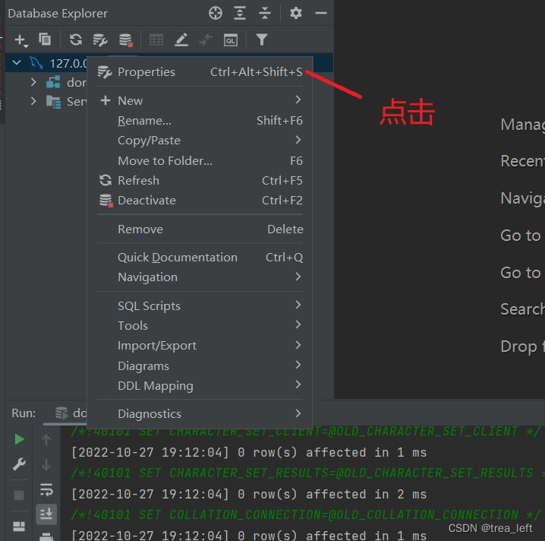
Task: Toggle scroll to end icon
Action: pos(46,514)
